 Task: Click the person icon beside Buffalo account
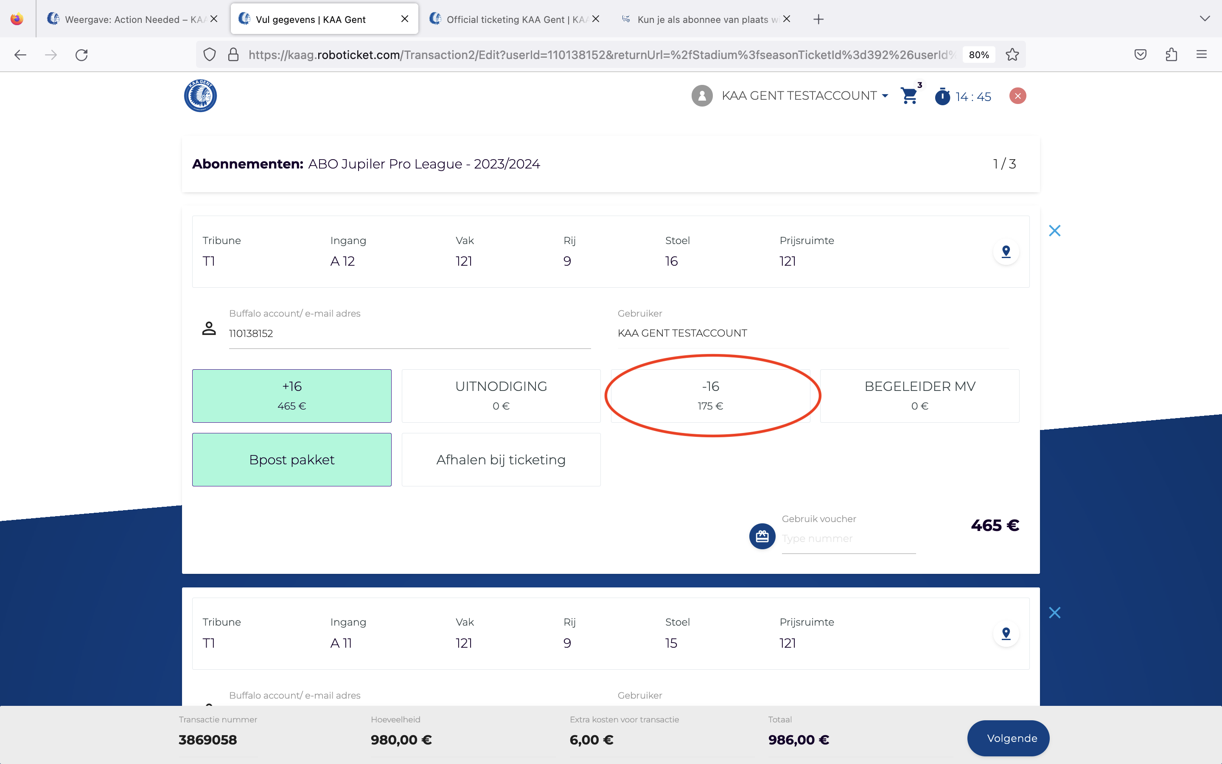coord(209,329)
